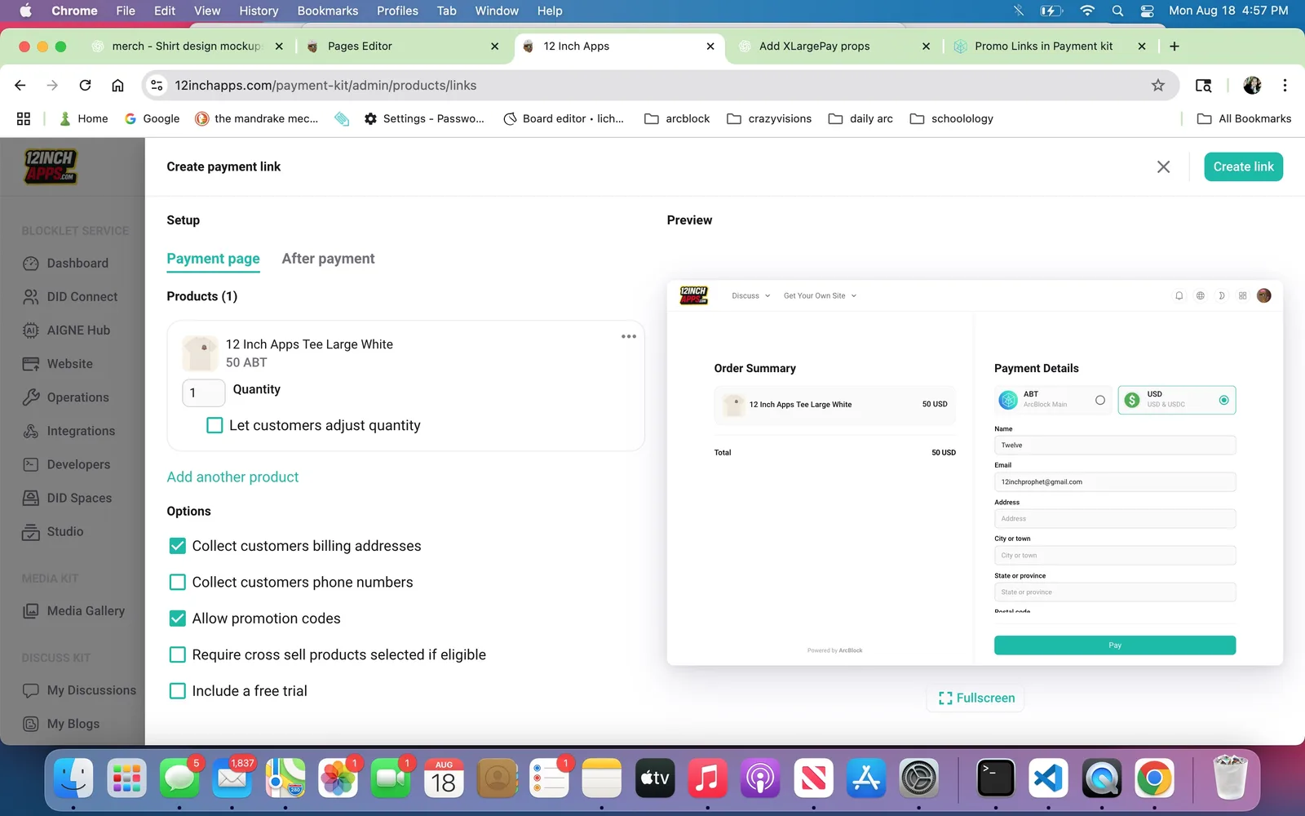Click the Pay button in the preview

click(x=1115, y=645)
